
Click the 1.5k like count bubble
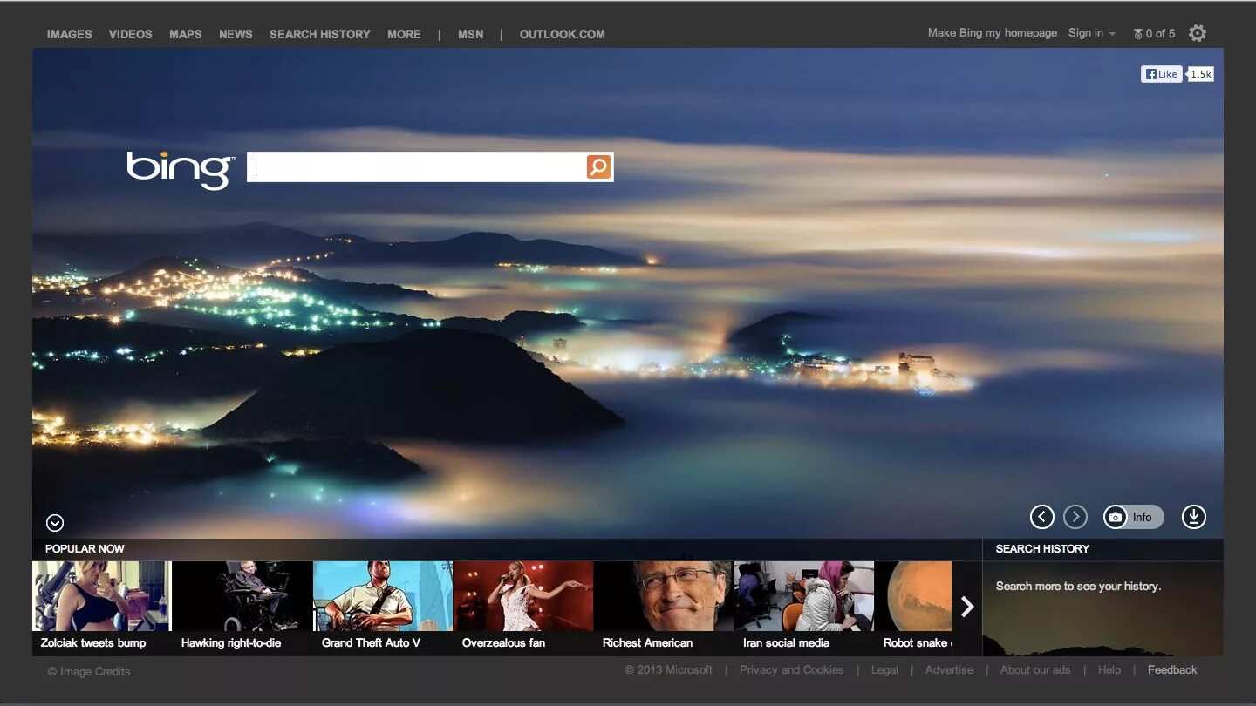click(x=1201, y=74)
